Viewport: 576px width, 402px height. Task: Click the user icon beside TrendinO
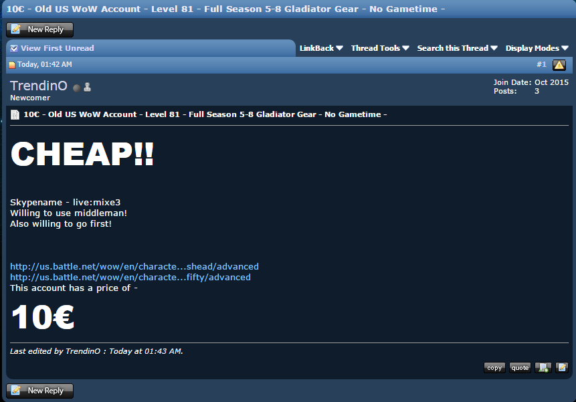click(87, 87)
